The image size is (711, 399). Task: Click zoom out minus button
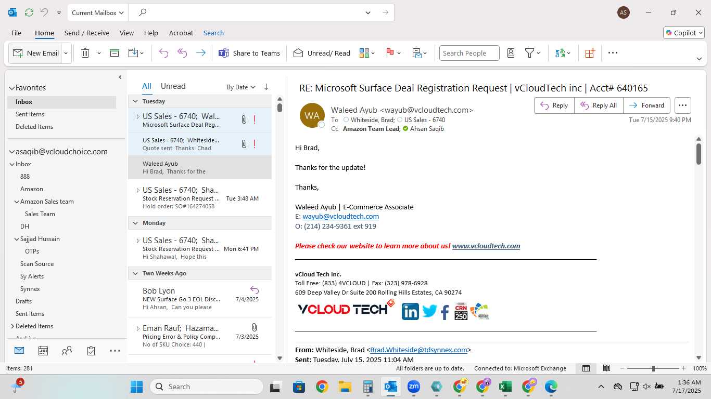[x=622, y=368]
